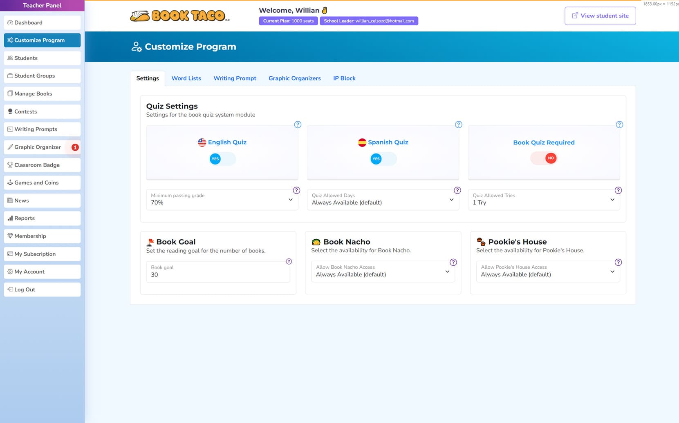This screenshot has width=679, height=423.
Task: Click the Book Goal help question icon
Action: pos(289,261)
